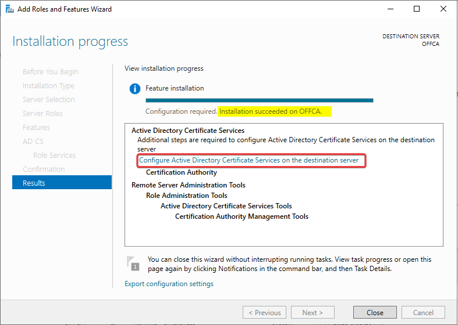This screenshot has width=458, height=325.
Task: Click Export configuration settings link
Action: 169,284
